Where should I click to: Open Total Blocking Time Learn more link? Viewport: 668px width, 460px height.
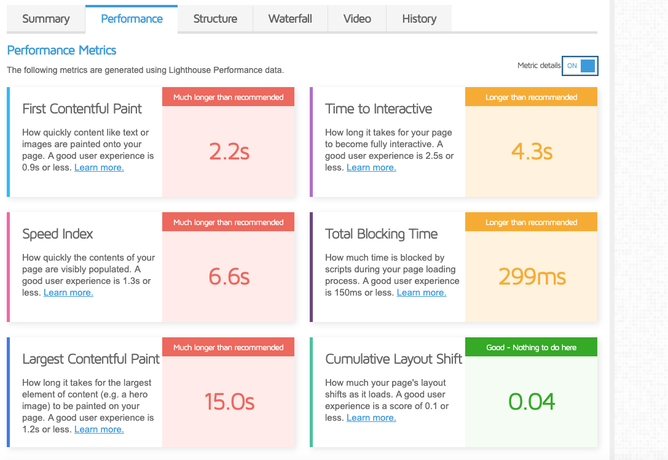coord(422,293)
